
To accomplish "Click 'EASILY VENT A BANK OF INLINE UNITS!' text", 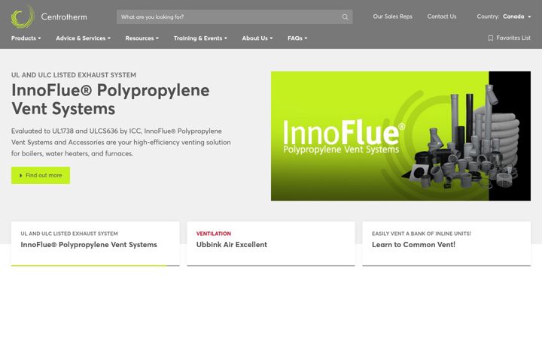I will click(x=422, y=234).
